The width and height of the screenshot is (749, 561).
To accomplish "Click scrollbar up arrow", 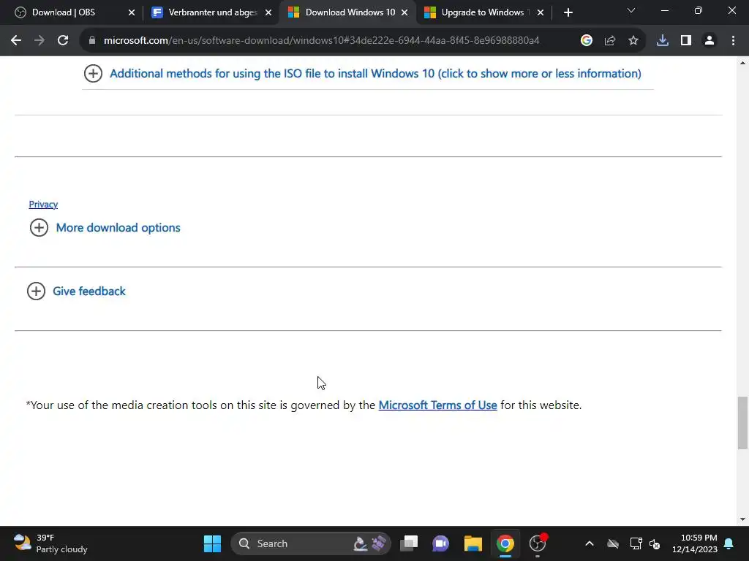I will click(x=742, y=63).
